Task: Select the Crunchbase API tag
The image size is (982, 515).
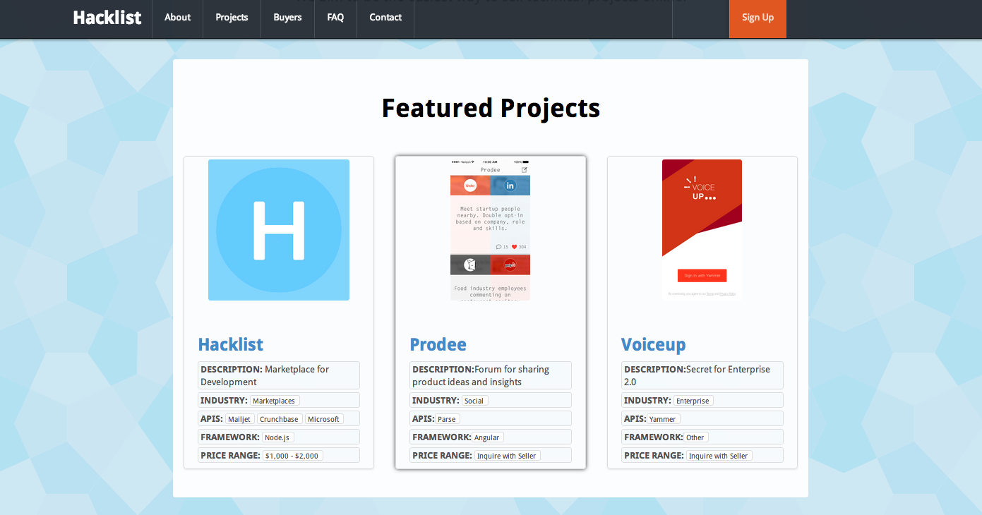Action: 279,419
